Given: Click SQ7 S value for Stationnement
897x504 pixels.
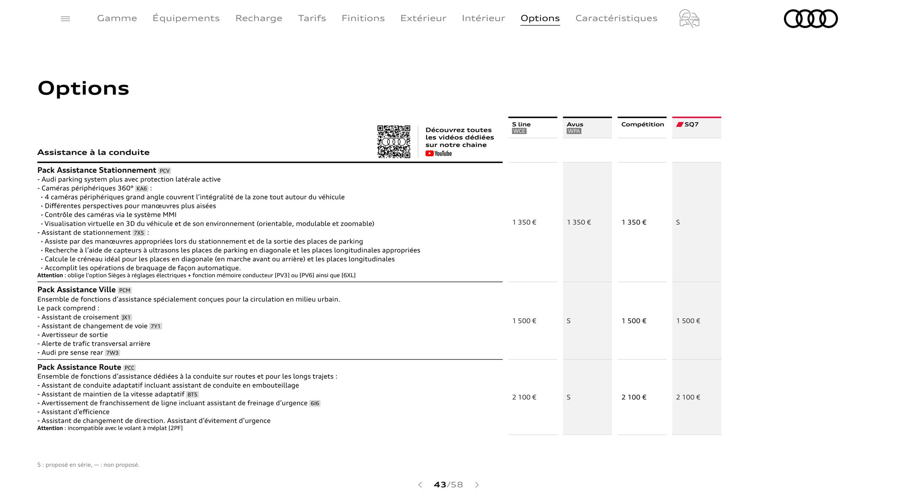Looking at the screenshot, I should click(678, 222).
